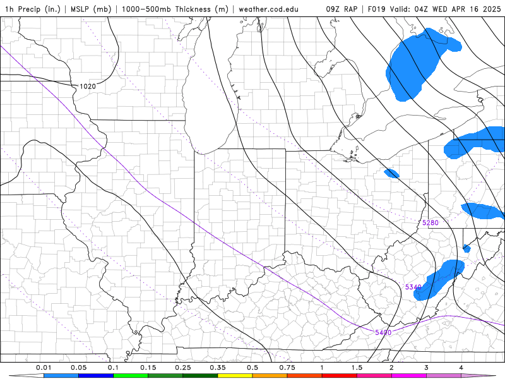Screen dimensions: 505x379
Task: Select the yellow 0.35-0.5 color swatch
Action: (235, 376)
